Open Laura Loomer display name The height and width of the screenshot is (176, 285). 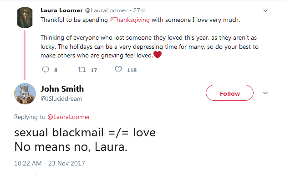click(x=61, y=10)
